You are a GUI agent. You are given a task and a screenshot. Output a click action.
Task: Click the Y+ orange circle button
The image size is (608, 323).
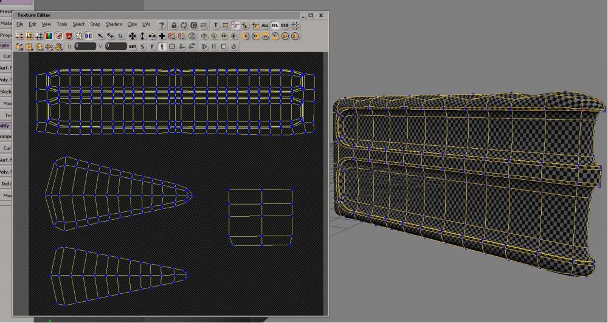pos(266,36)
